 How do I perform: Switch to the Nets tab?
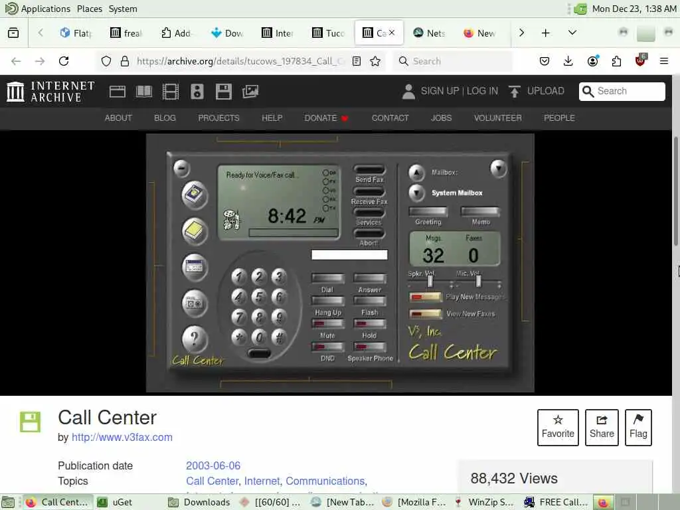click(430, 33)
